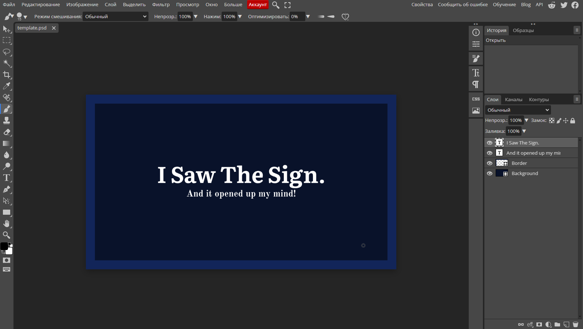Open the adjustments sliders panel icon
Image resolution: width=583 pixels, height=329 pixels.
click(x=476, y=44)
